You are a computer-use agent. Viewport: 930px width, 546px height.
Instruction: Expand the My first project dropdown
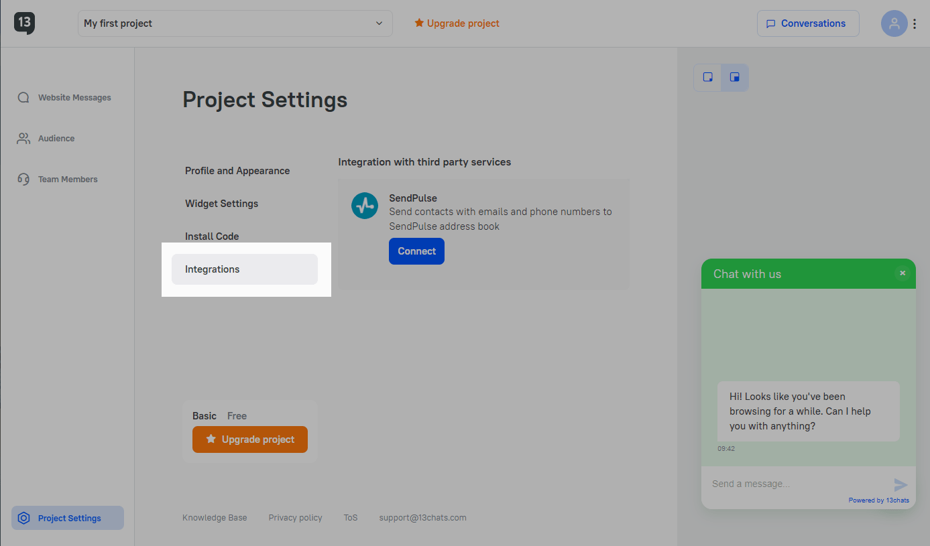(x=235, y=23)
